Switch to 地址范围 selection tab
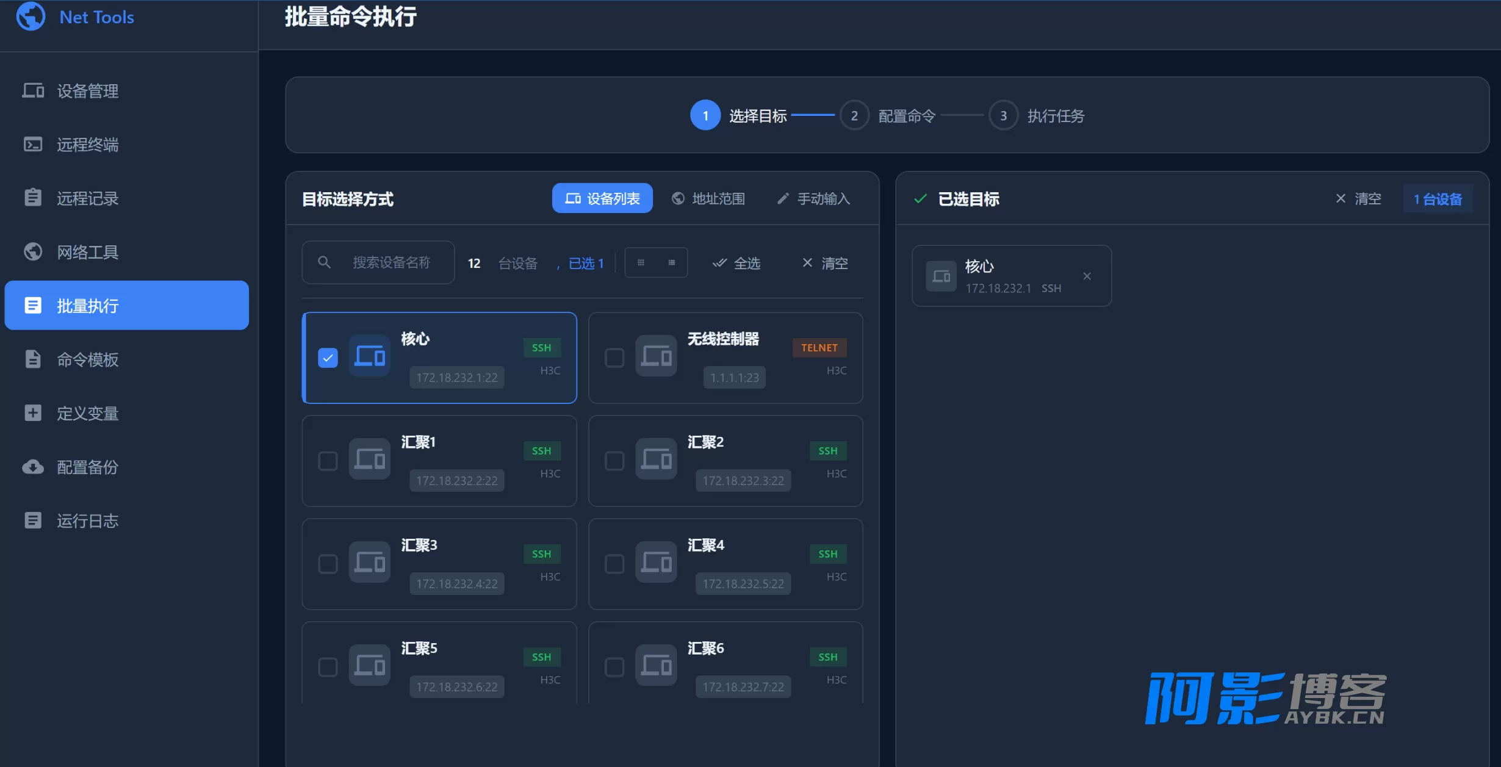Screen dimensions: 1501x767 pyautogui.click(x=708, y=198)
